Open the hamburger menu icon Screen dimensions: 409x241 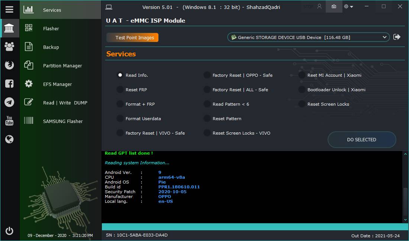click(9, 10)
